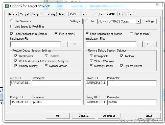Go to the C/C++ tab

(x=74, y=14)
